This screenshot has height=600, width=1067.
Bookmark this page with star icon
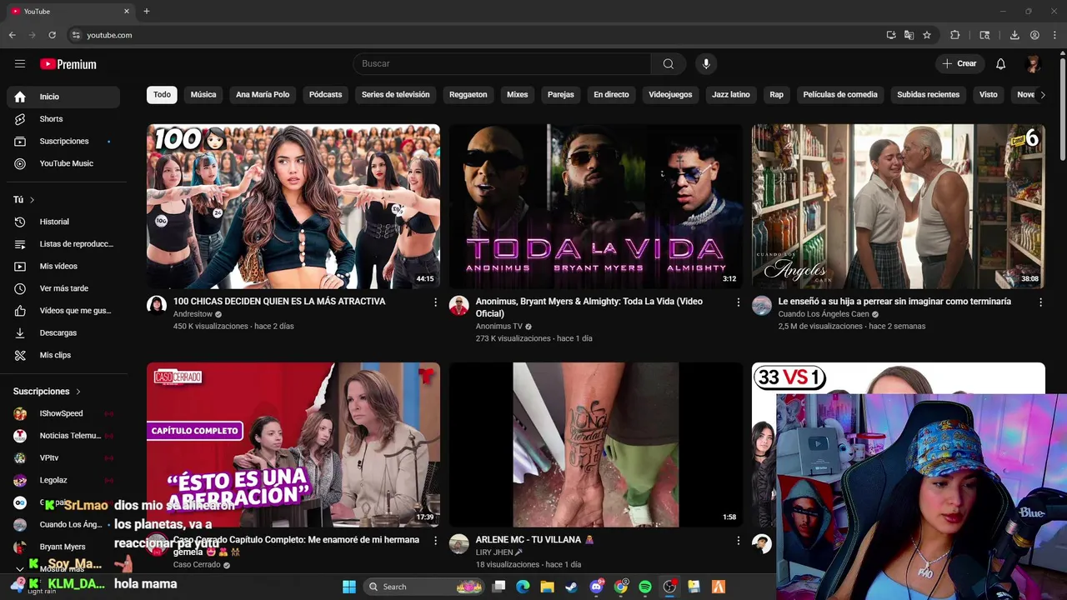click(x=926, y=35)
